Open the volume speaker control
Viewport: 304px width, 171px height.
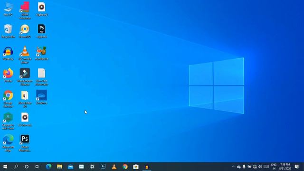click(260, 167)
